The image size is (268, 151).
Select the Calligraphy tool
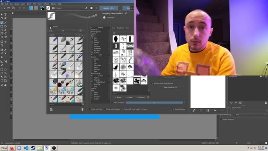(x=5, y=18)
